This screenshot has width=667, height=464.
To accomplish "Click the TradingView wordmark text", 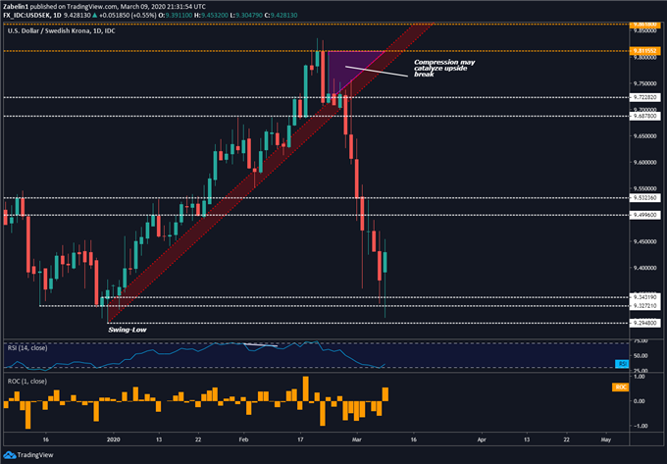I will tap(35, 455).
